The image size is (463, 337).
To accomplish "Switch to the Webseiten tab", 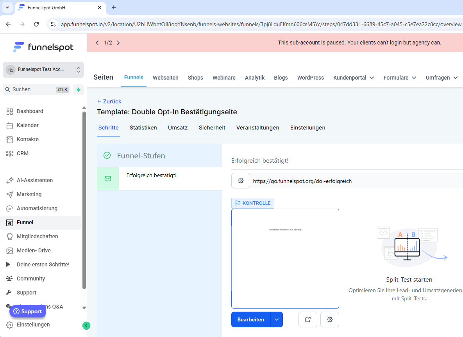I will [166, 78].
